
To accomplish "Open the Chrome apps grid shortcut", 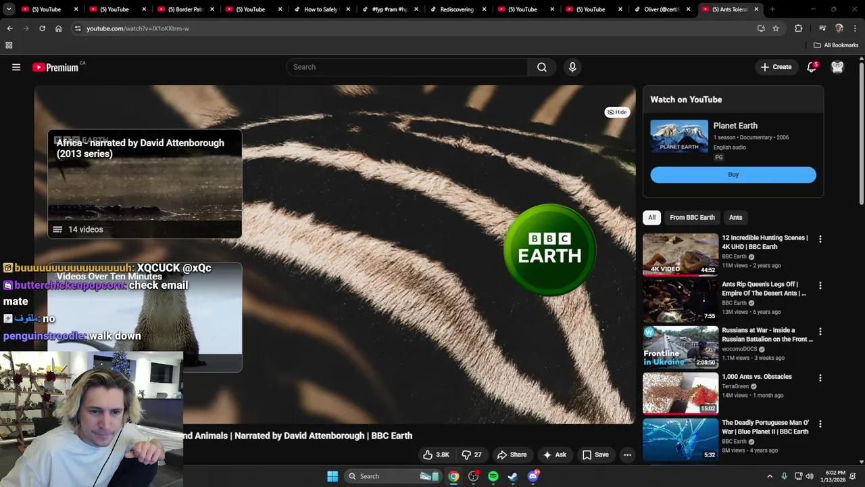I will tap(9, 45).
